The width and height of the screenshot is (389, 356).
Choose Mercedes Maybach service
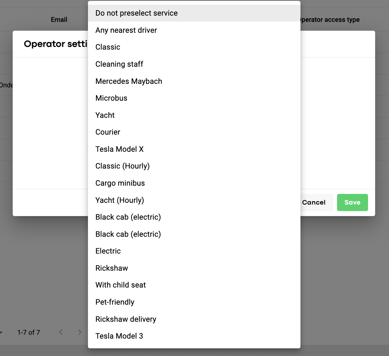tap(129, 81)
